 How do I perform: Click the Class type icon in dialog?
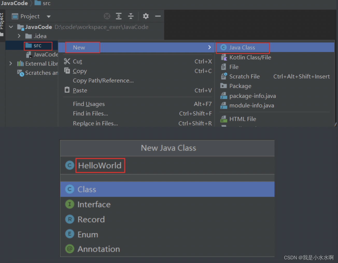pyautogui.click(x=69, y=189)
